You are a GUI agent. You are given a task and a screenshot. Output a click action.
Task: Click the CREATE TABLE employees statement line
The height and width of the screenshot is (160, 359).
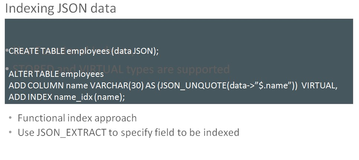[84, 51]
